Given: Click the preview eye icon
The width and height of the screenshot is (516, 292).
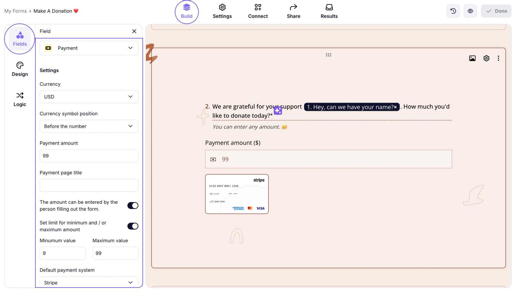Looking at the screenshot, I should [470, 11].
